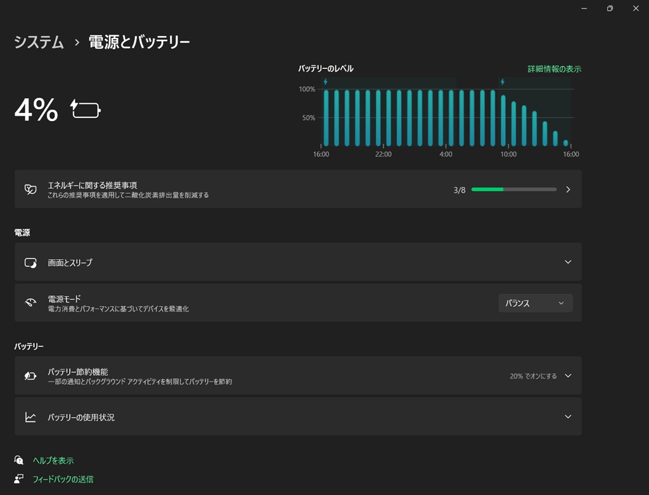Screen dimensions: 649x495
Task: Click the battery saver icon
Action: (30, 376)
